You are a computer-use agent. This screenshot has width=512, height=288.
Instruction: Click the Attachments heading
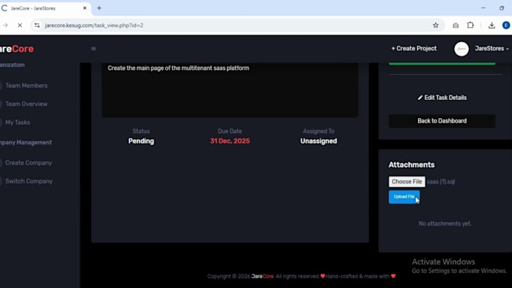[411, 165]
